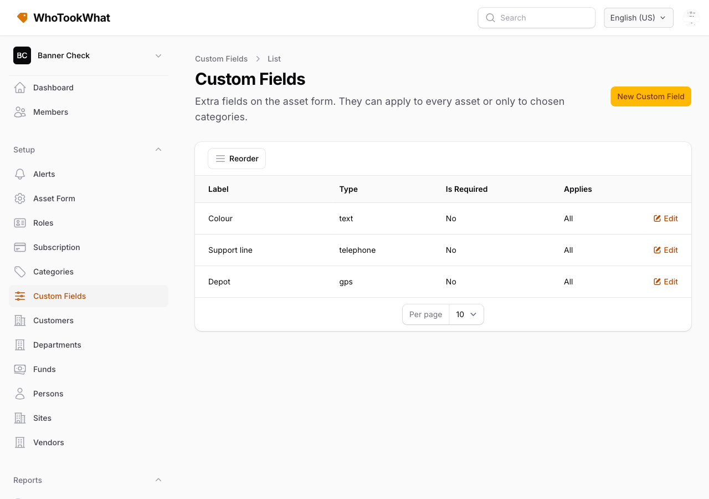Click the telephone type cell
The height and width of the screenshot is (499, 709).
point(357,250)
